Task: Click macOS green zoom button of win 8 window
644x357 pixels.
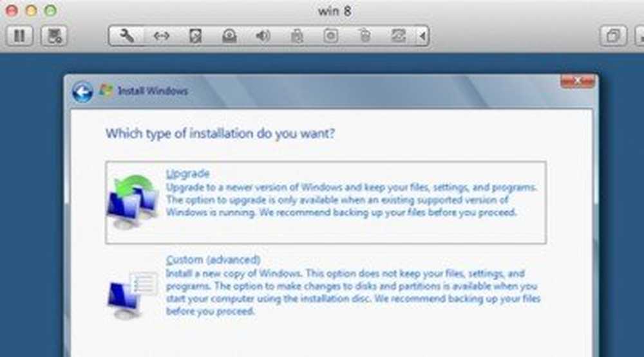Action: [x=50, y=11]
